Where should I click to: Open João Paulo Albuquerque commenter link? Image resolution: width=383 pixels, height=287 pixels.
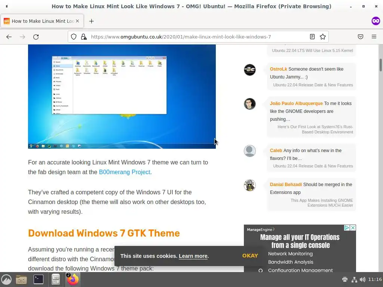click(x=296, y=104)
